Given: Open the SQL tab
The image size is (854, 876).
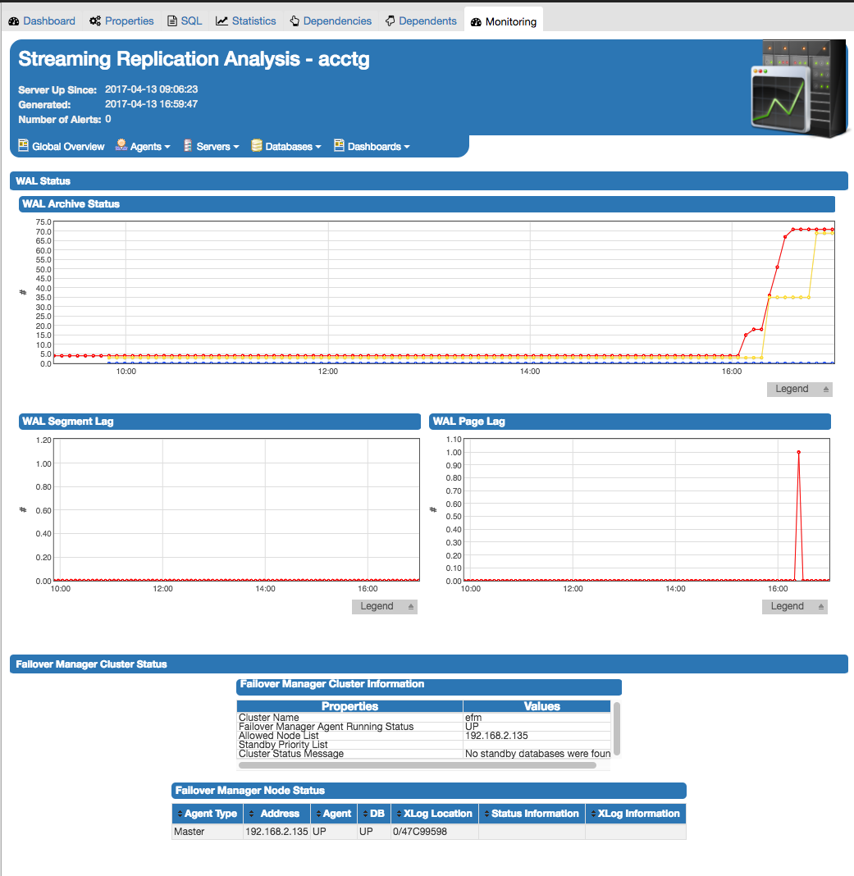Looking at the screenshot, I should 185,21.
